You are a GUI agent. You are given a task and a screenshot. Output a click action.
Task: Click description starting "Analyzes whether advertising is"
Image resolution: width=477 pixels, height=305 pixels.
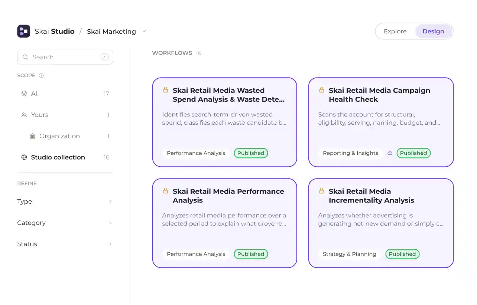pos(381,220)
